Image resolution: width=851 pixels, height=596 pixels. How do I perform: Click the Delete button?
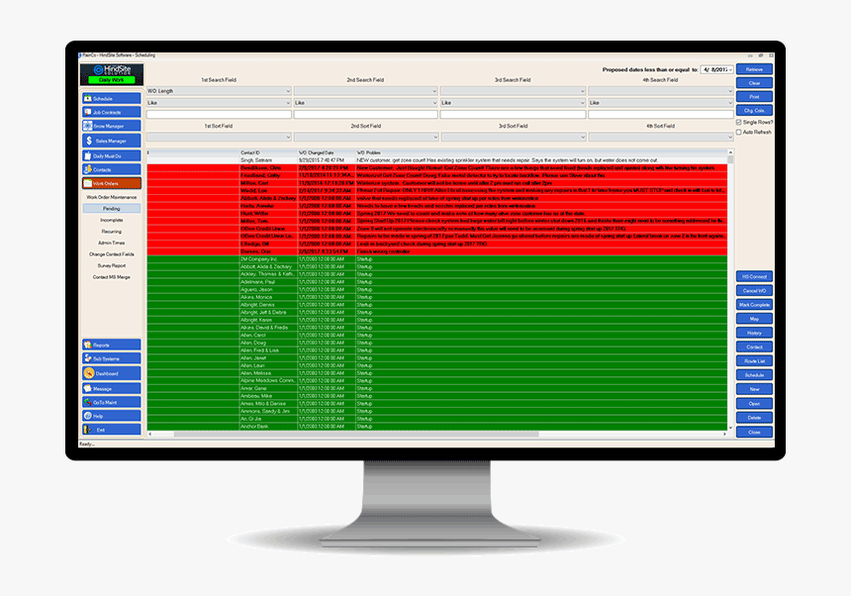point(754,418)
